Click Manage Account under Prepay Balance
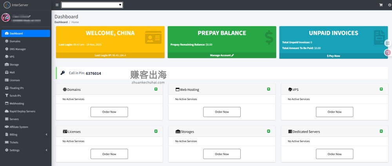This screenshot has width=392, height=166. pyautogui.click(x=221, y=56)
